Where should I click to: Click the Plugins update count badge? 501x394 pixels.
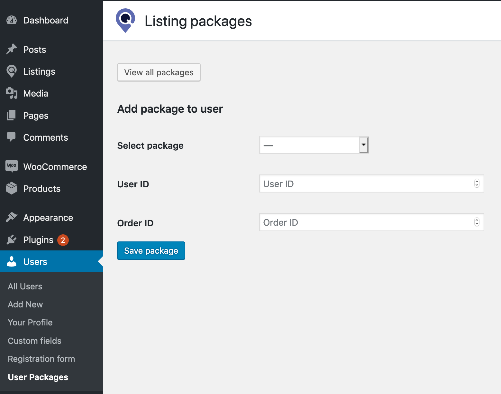click(63, 240)
